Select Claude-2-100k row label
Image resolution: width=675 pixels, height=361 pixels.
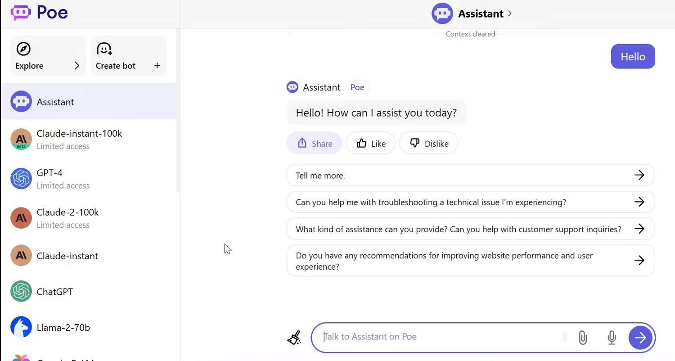[x=67, y=212]
